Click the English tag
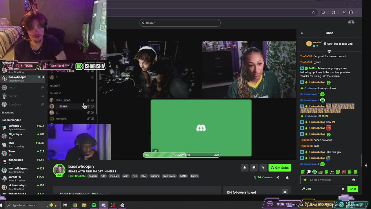The height and width of the screenshot is (209, 371). pos(93,176)
